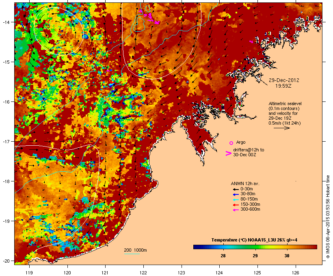333x276 pixels.
Task: Click the blue 30-80m legend arrow
Action: [236, 194]
